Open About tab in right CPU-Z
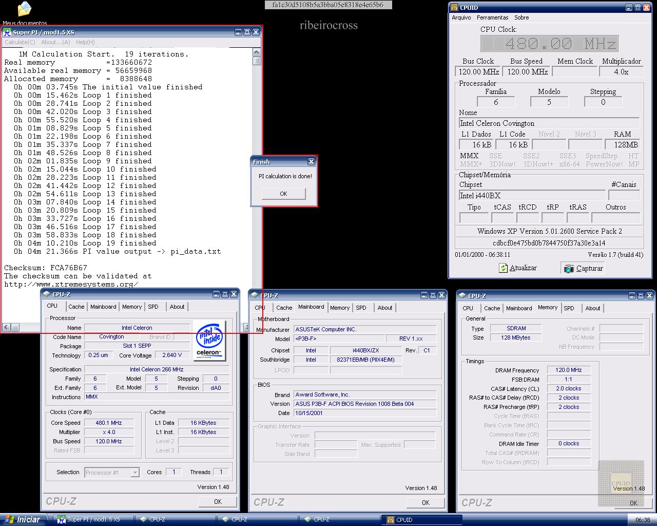The height and width of the screenshot is (526, 657). [x=593, y=308]
